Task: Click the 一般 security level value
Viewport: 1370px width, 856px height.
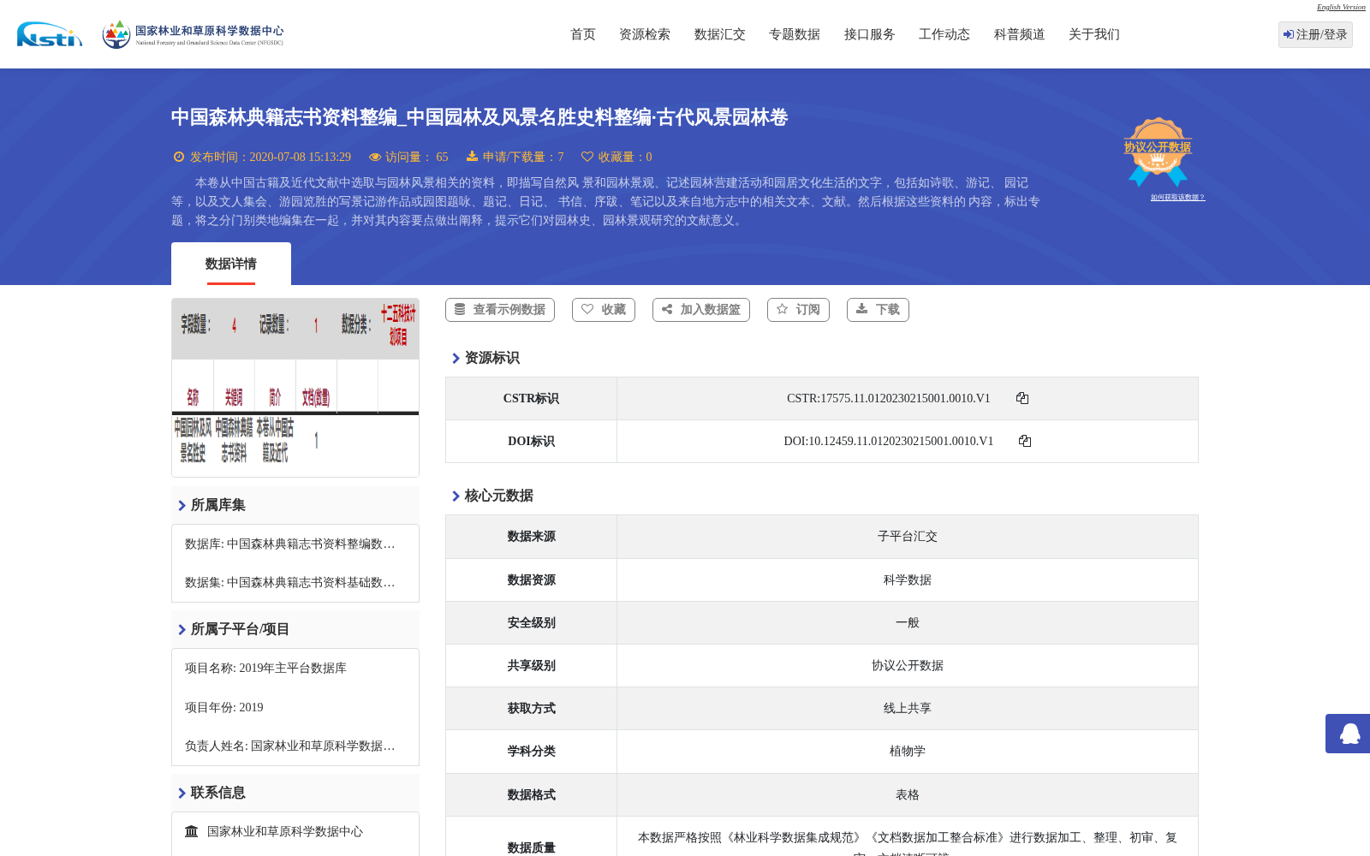Action: (908, 622)
